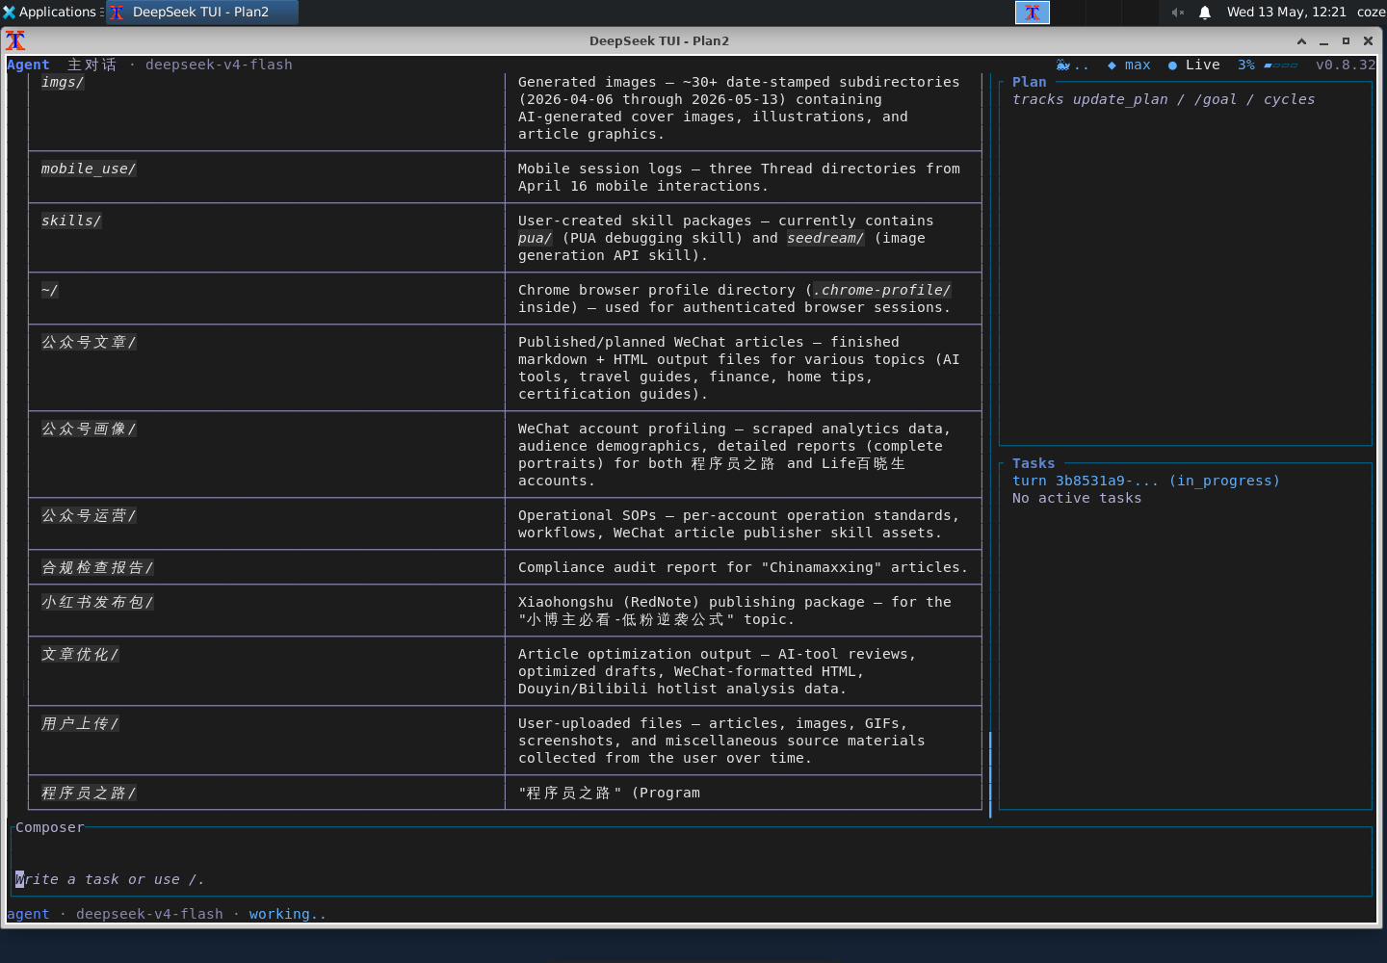Click the Mobile session logs description cell
1387x963 pixels.
coord(744,177)
